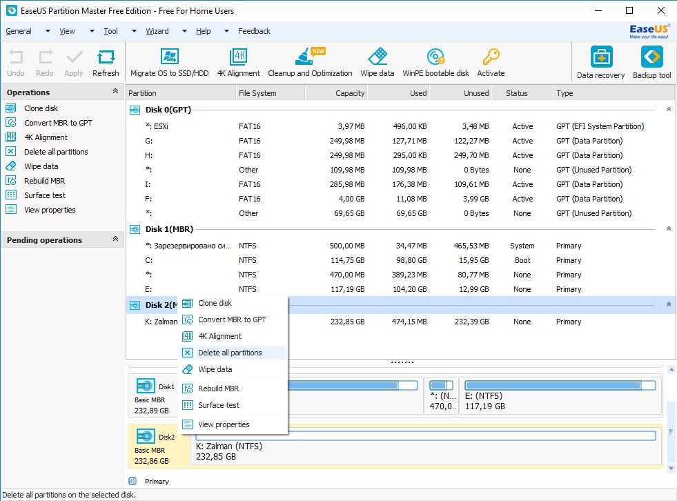Choose Delete all partitions in context menu

point(230,353)
